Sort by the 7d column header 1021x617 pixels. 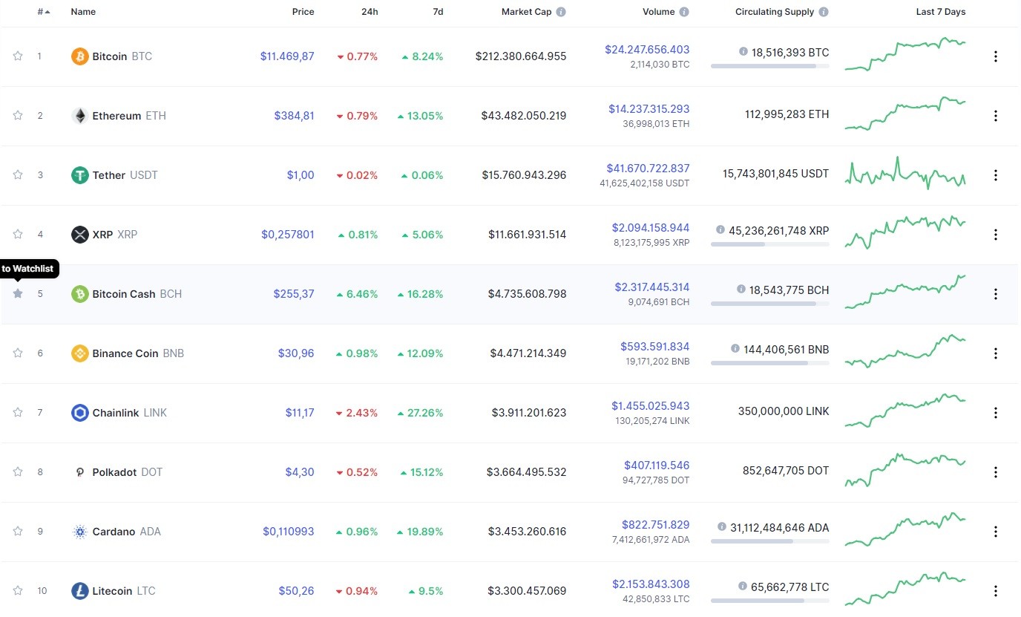tap(438, 12)
